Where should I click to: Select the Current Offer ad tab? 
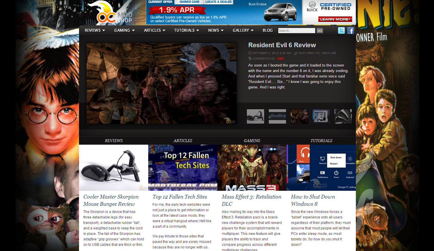[x=160, y=2]
